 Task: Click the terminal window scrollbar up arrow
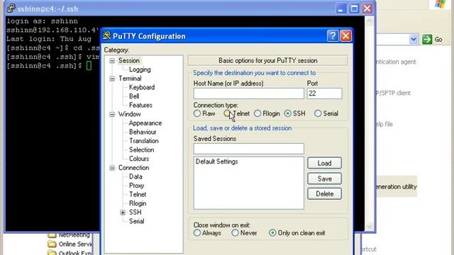tap(369, 21)
